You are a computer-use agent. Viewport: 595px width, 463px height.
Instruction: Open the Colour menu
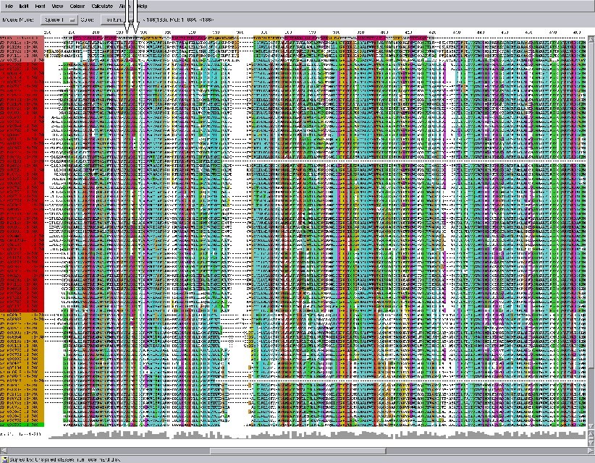77,6
